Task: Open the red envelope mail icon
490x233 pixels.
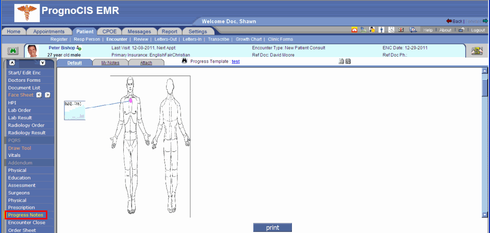Action: pos(401,30)
